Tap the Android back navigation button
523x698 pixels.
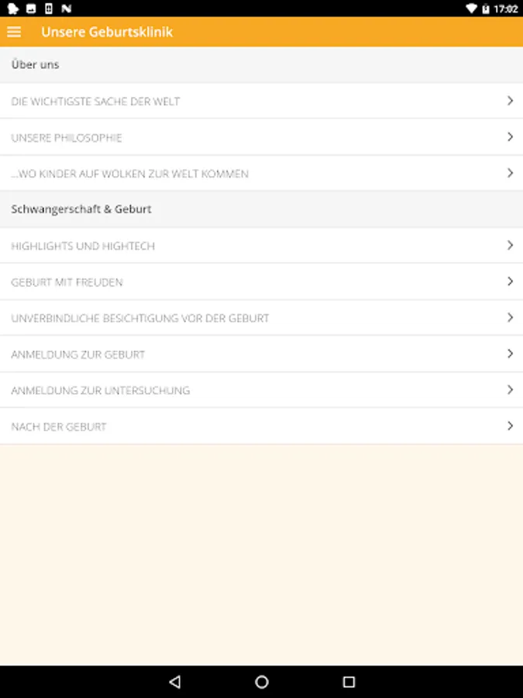[x=174, y=682]
